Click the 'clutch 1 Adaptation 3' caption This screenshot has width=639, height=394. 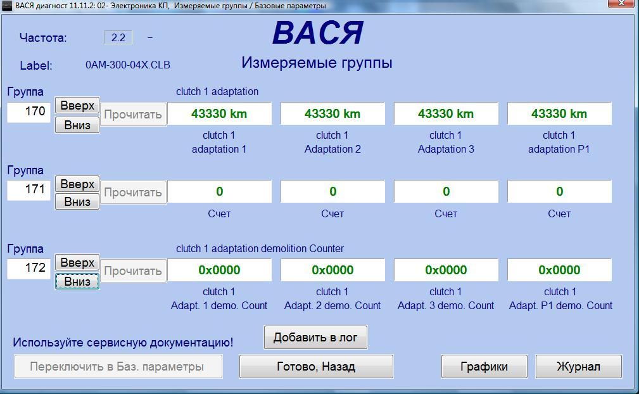click(446, 142)
